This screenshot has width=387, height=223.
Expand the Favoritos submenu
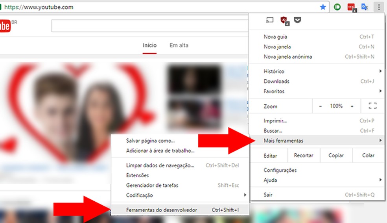click(x=317, y=91)
